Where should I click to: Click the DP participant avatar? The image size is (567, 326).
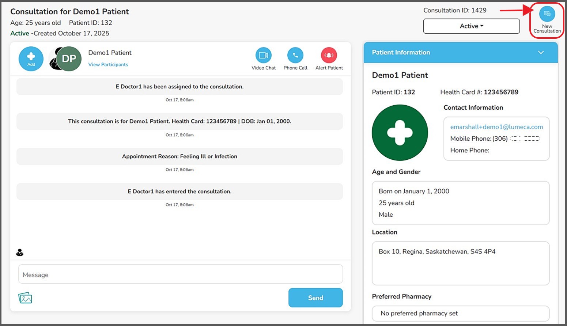click(69, 59)
